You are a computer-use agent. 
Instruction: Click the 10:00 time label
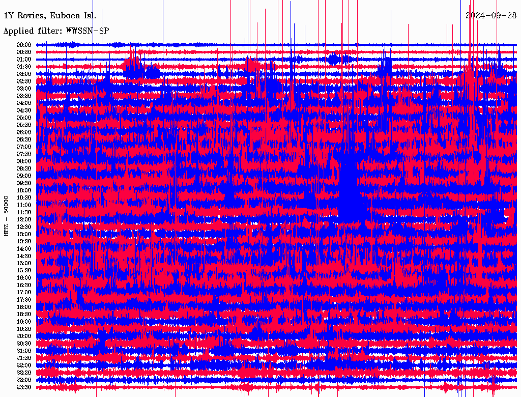[x=24, y=190]
